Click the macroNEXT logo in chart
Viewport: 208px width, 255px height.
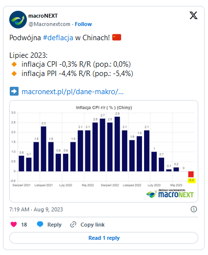click(x=170, y=194)
